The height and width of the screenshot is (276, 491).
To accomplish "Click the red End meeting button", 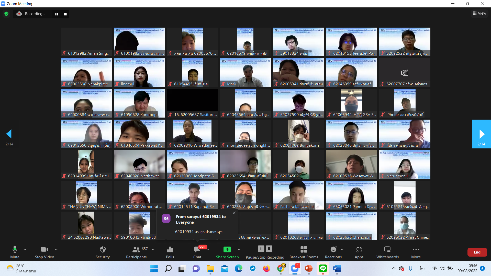I will (477, 252).
